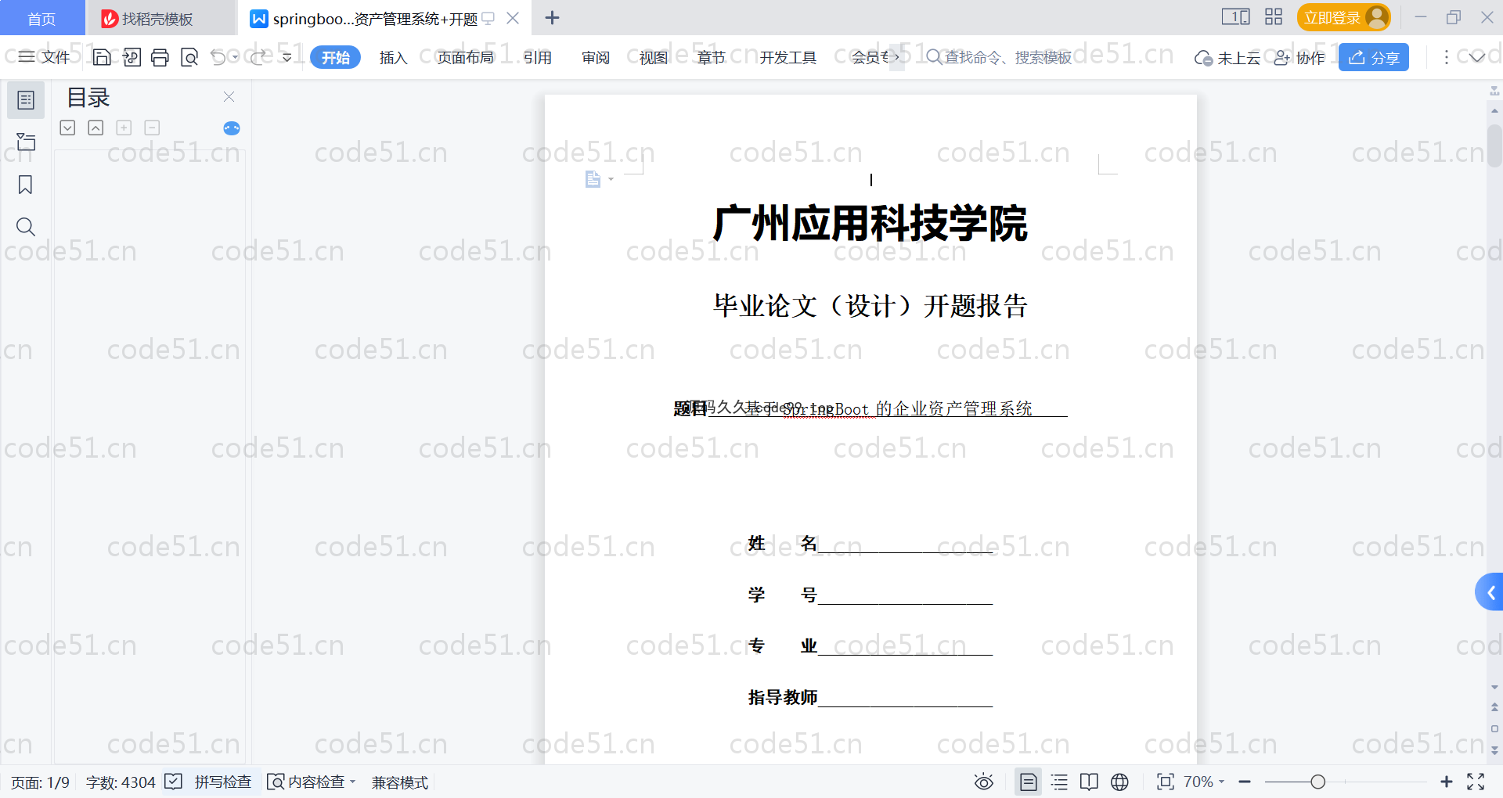Viewport: 1503px width, 798px height.
Task: Enter full screen mode icon
Action: click(x=1476, y=782)
